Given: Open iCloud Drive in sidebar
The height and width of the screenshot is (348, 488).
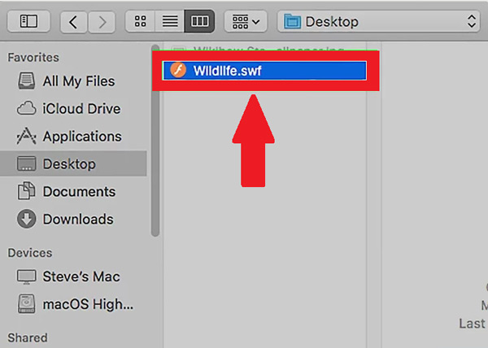Looking at the screenshot, I should (81, 109).
